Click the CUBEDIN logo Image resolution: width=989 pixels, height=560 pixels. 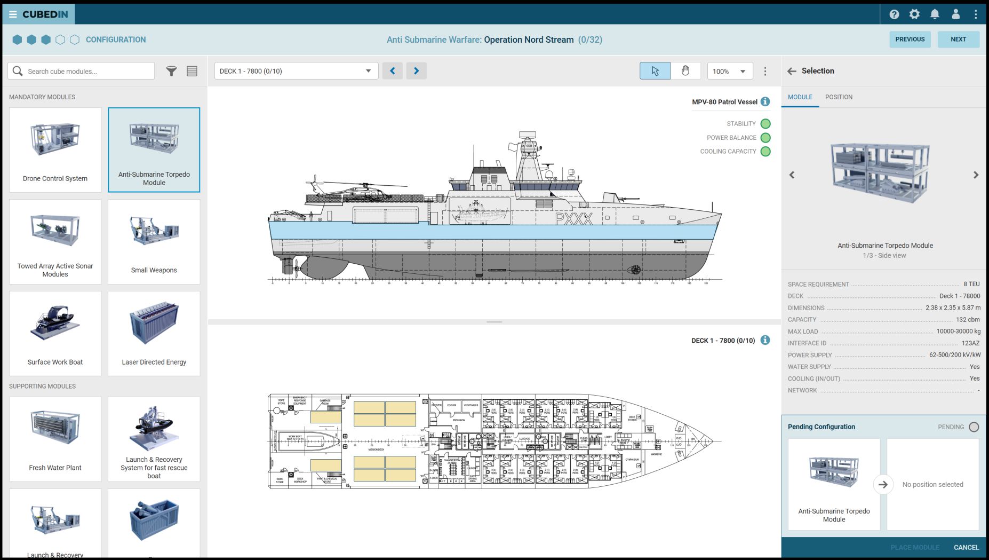pyautogui.click(x=45, y=14)
